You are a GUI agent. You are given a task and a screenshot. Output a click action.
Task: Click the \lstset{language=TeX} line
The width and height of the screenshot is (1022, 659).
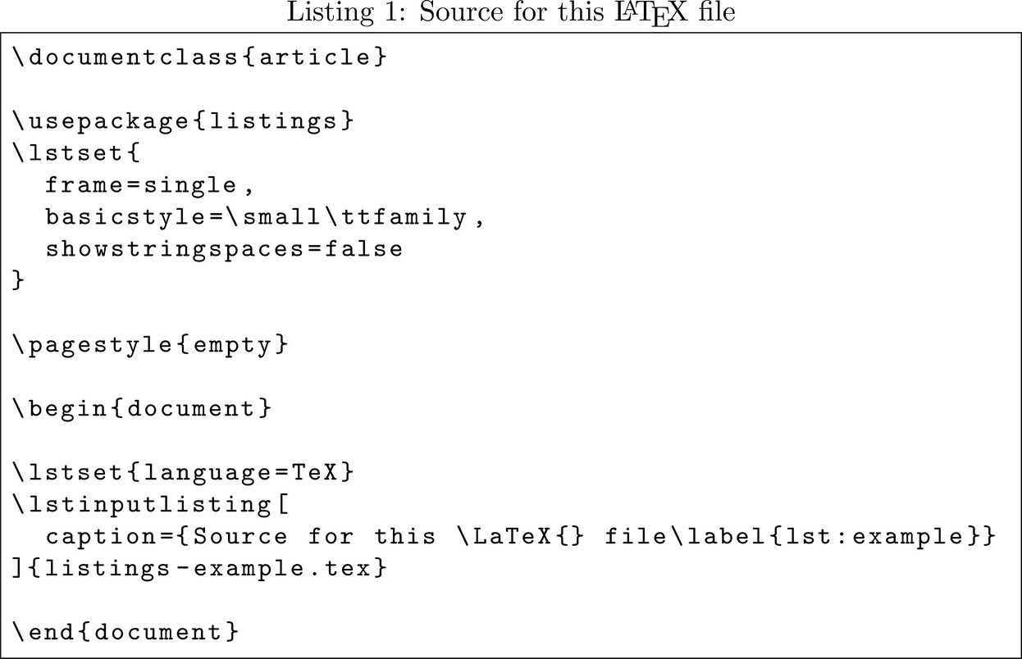[x=183, y=472]
